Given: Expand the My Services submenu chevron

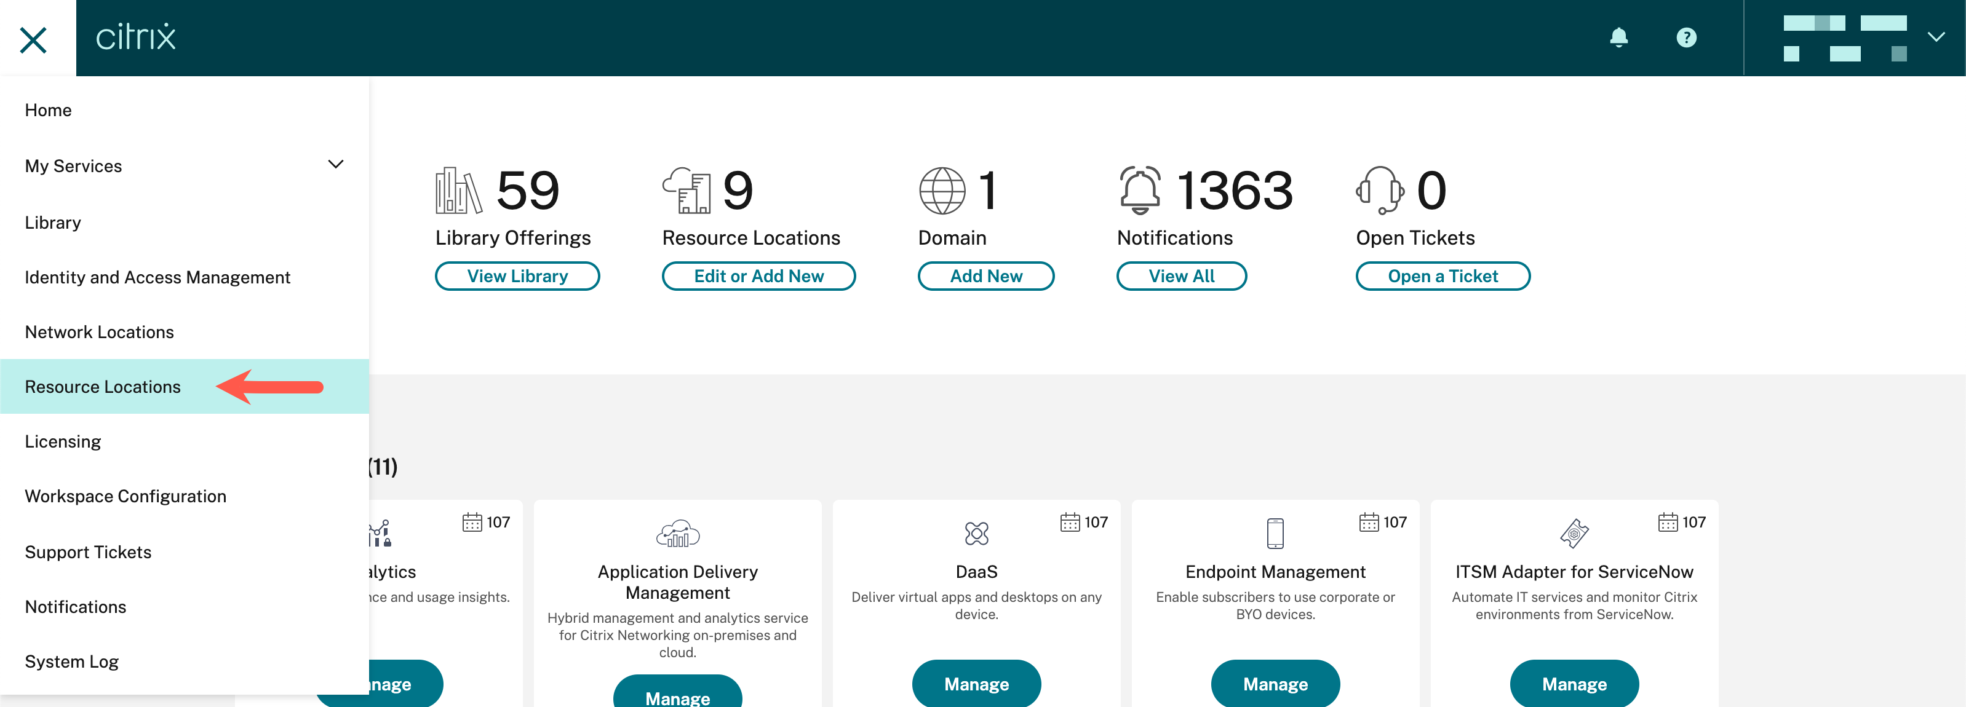Looking at the screenshot, I should pyautogui.click(x=335, y=165).
